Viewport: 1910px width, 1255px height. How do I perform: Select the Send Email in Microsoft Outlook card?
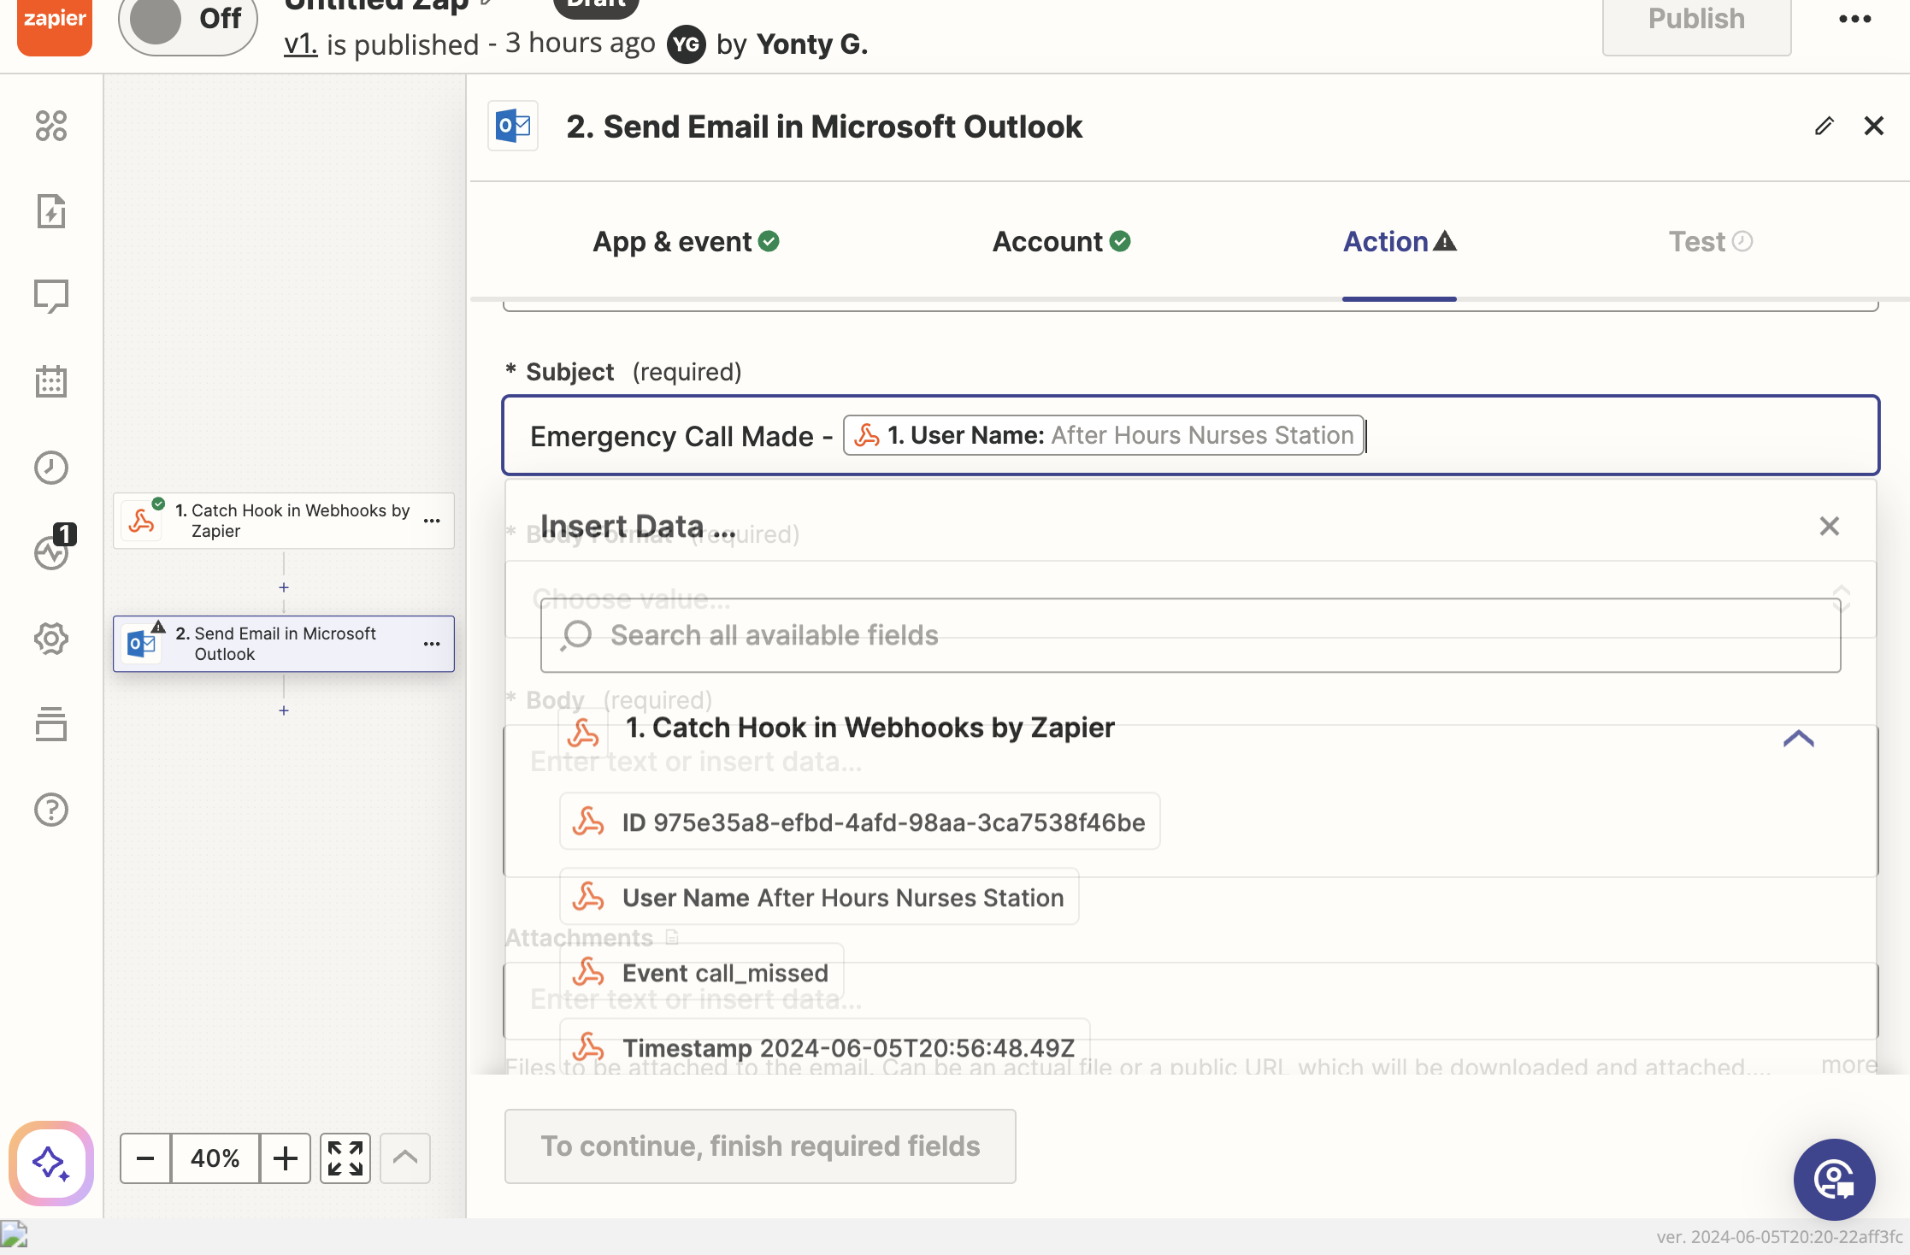coord(284,644)
